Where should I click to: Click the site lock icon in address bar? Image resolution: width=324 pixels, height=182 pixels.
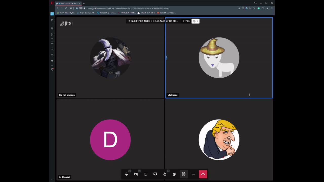[x=85, y=8]
